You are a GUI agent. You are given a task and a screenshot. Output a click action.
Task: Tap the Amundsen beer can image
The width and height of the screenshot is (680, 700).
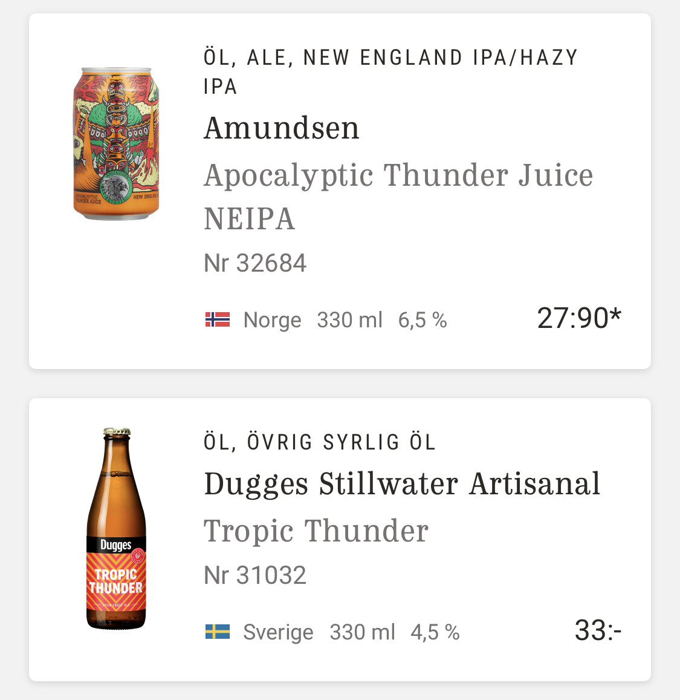pyautogui.click(x=116, y=143)
